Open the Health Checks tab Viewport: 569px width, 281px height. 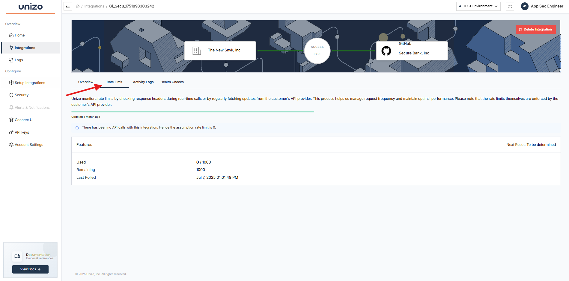[172, 82]
